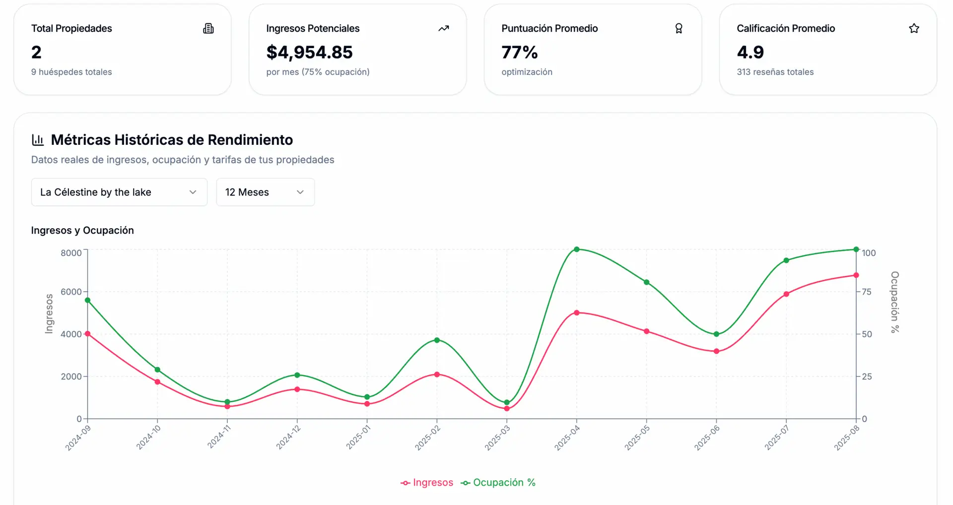Open the 12 Meses period dropdown

265,192
